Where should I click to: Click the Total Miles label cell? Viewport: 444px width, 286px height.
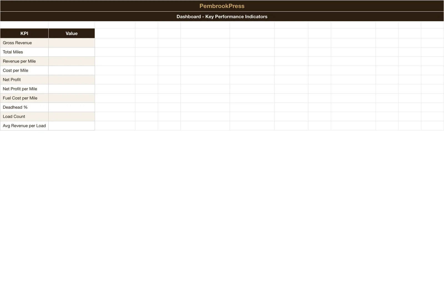(x=24, y=52)
